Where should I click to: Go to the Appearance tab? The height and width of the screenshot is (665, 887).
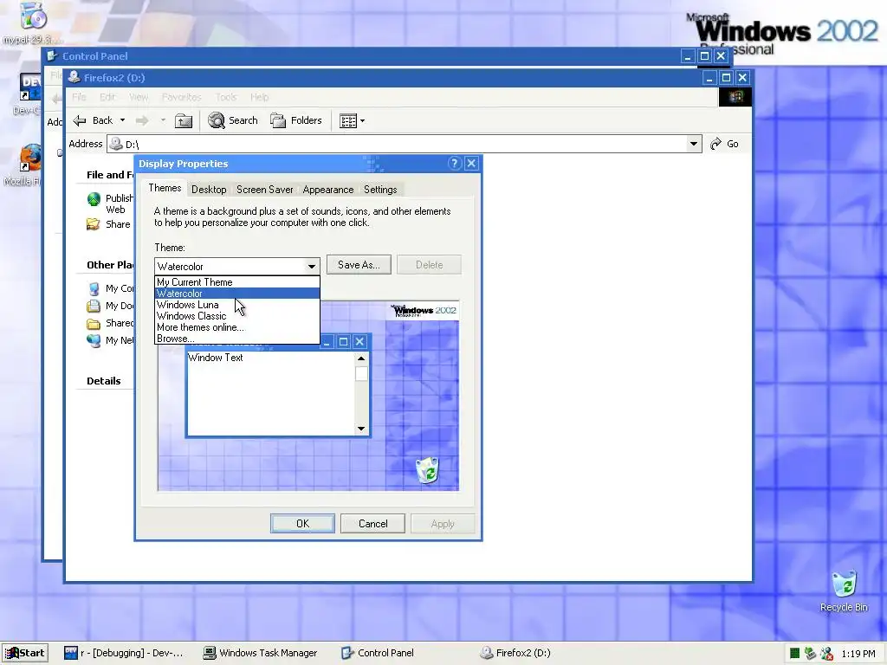click(328, 190)
